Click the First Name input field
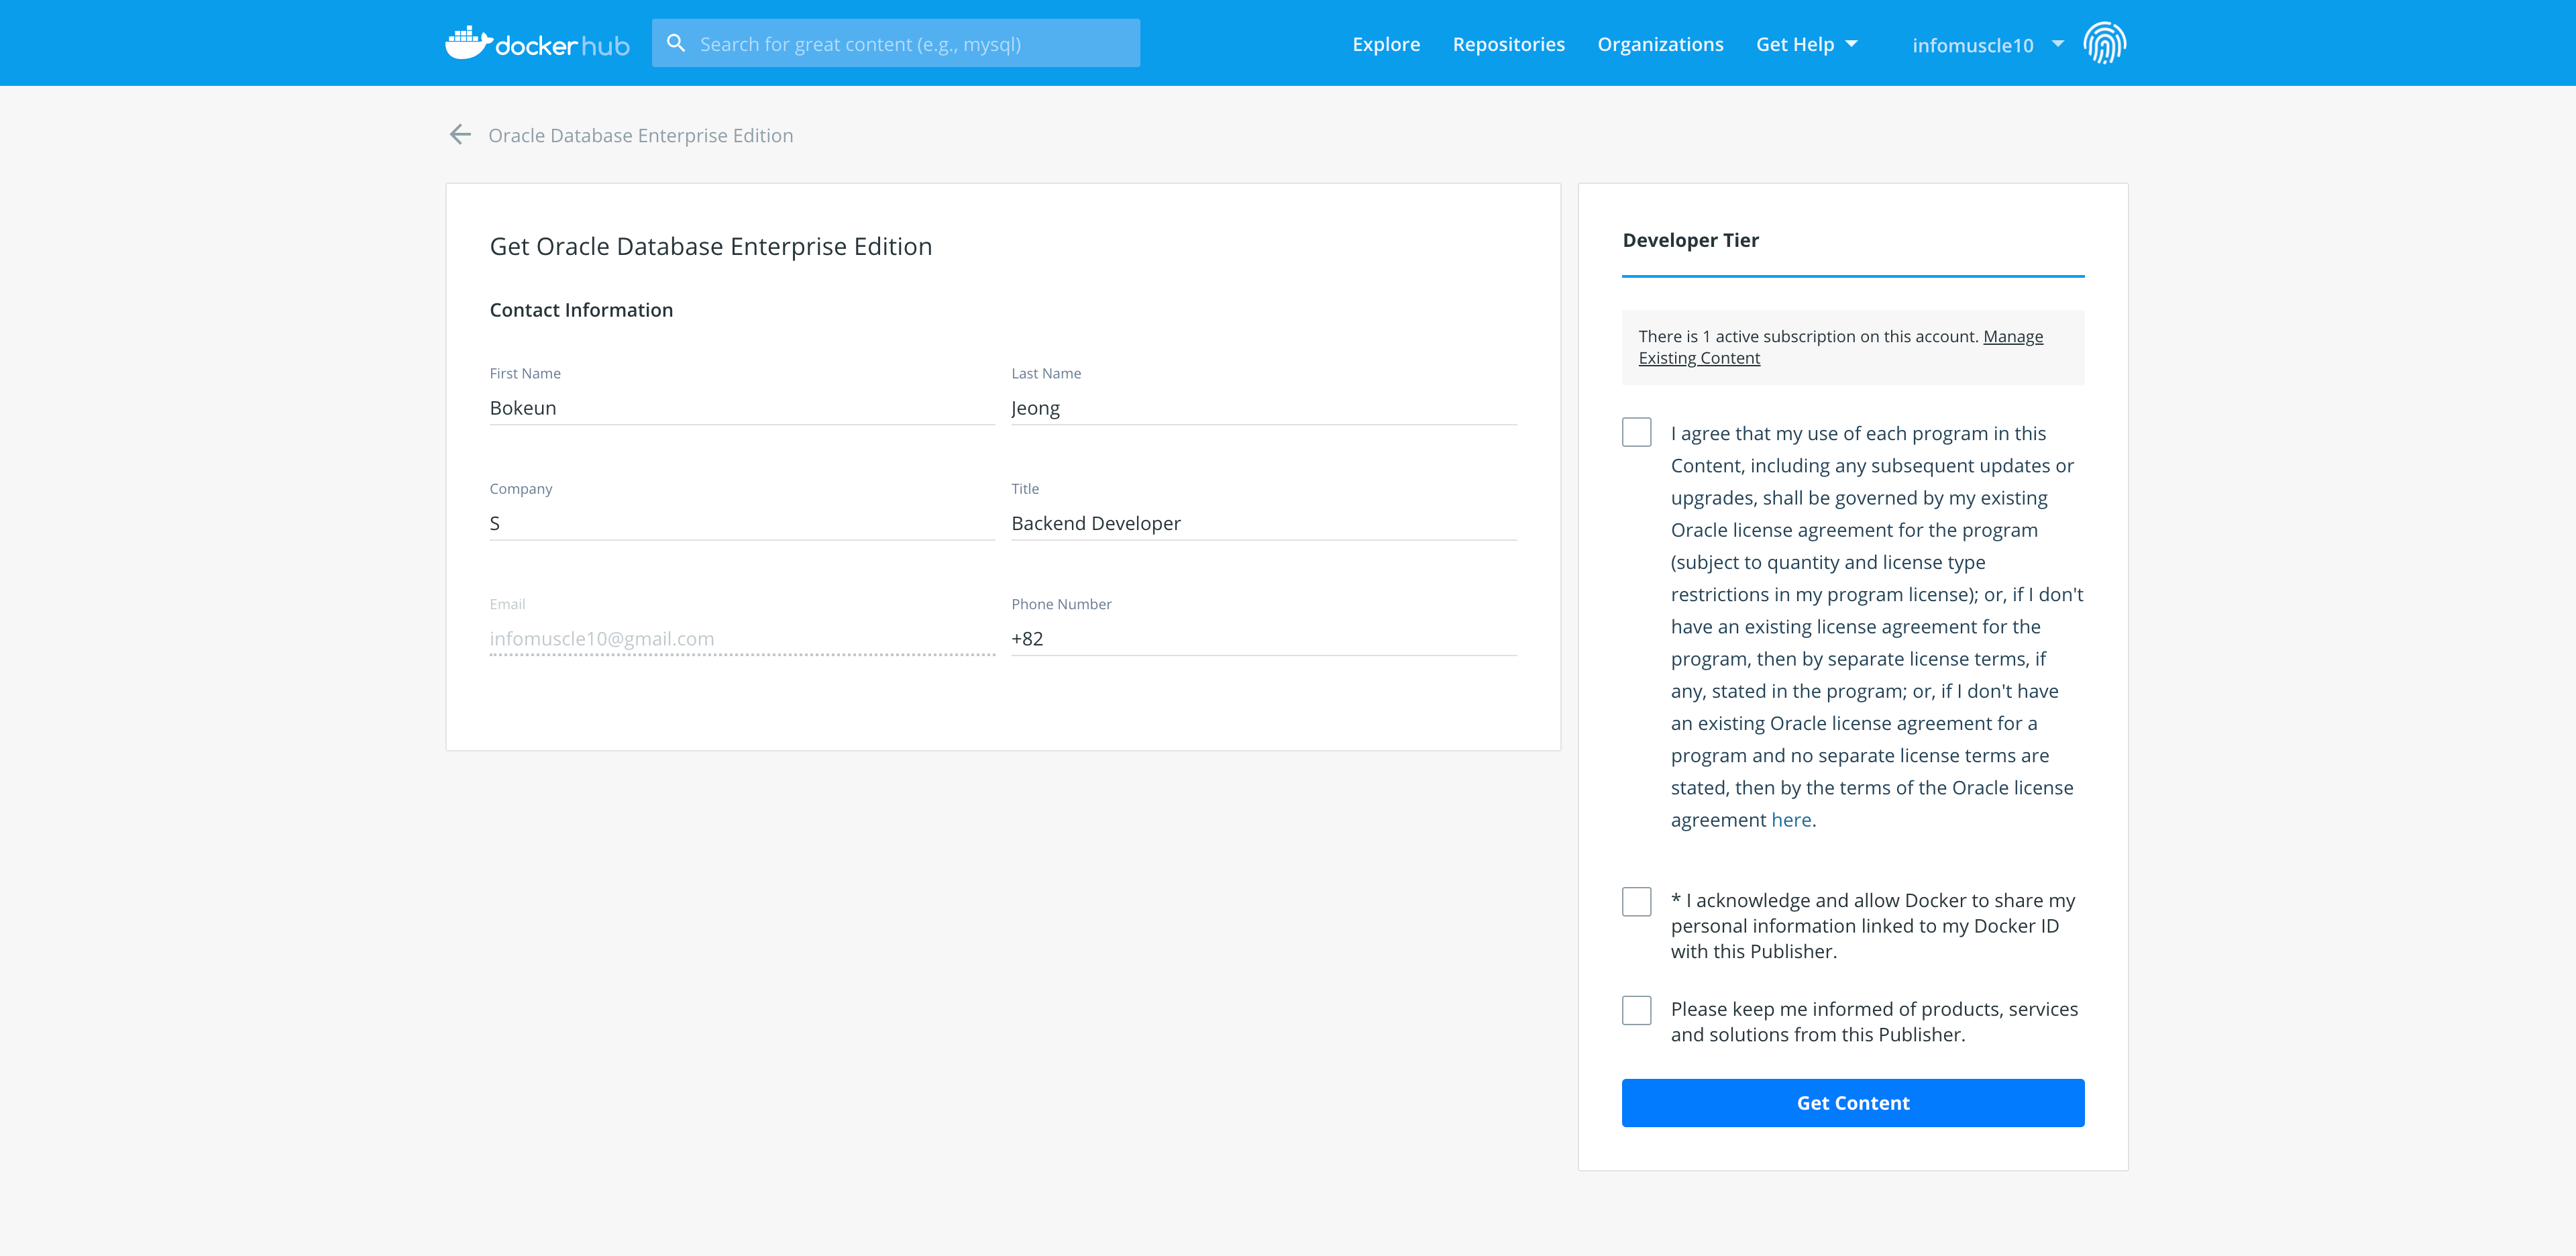The width and height of the screenshot is (2576, 1256). (x=741, y=408)
